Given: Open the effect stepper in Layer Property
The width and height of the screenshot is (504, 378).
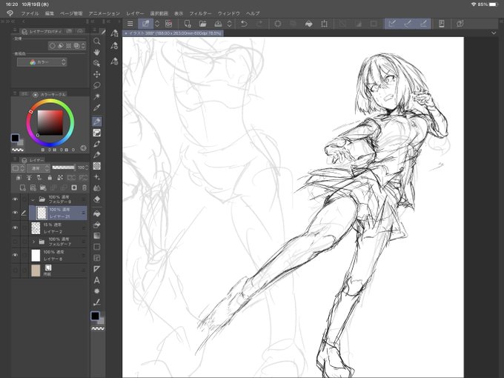Looking at the screenshot, I should tap(83, 46).
